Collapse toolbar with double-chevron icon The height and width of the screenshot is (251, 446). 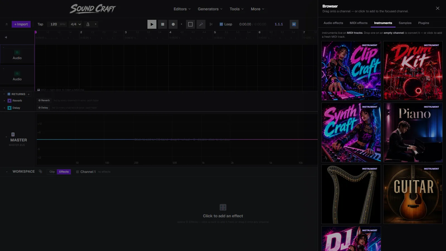[6, 24]
